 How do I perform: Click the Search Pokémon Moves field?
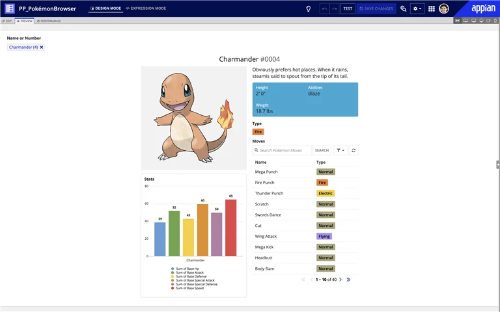(x=282, y=150)
